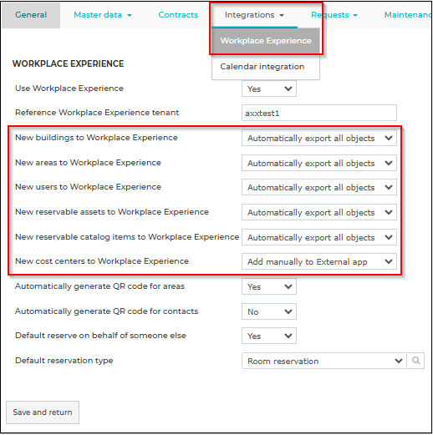Toggle QR code for areas dropdown
Viewport: 433px width, 435px height.
point(269,286)
